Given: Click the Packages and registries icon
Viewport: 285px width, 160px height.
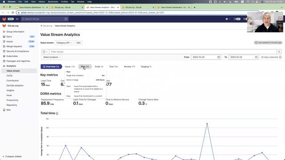Looking at the screenshot, I should [x=4, y=61].
